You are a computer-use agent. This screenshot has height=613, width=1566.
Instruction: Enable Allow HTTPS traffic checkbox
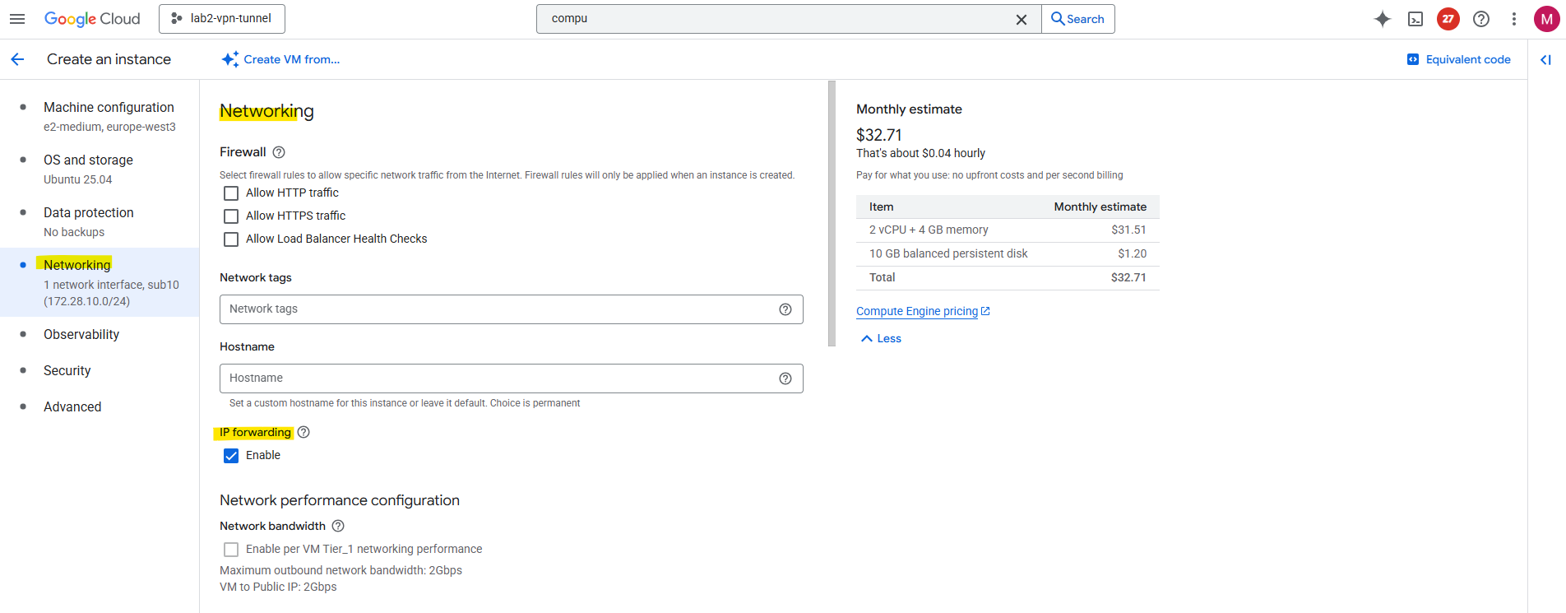point(231,216)
